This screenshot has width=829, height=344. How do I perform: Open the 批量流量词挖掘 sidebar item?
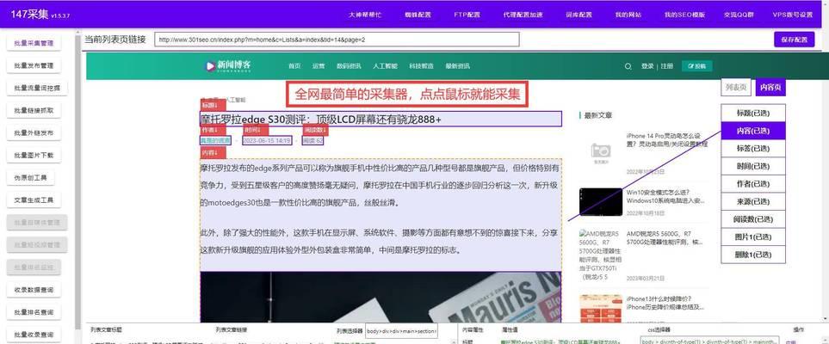37,88
